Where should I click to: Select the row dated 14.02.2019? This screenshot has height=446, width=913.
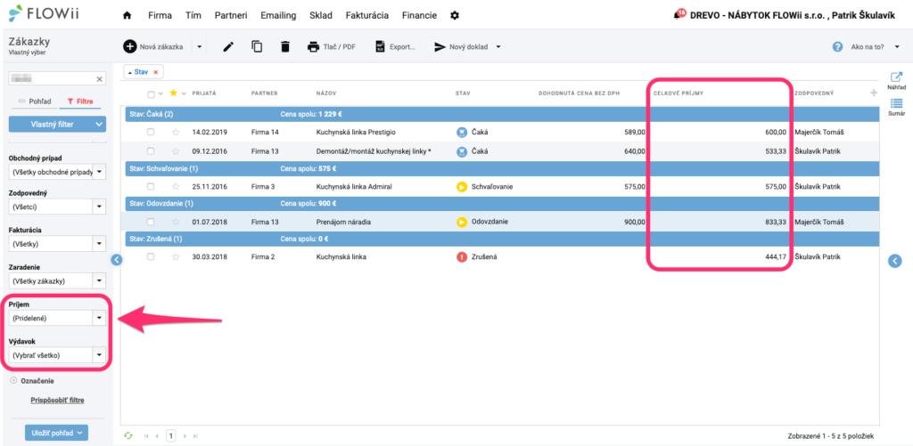point(151,132)
